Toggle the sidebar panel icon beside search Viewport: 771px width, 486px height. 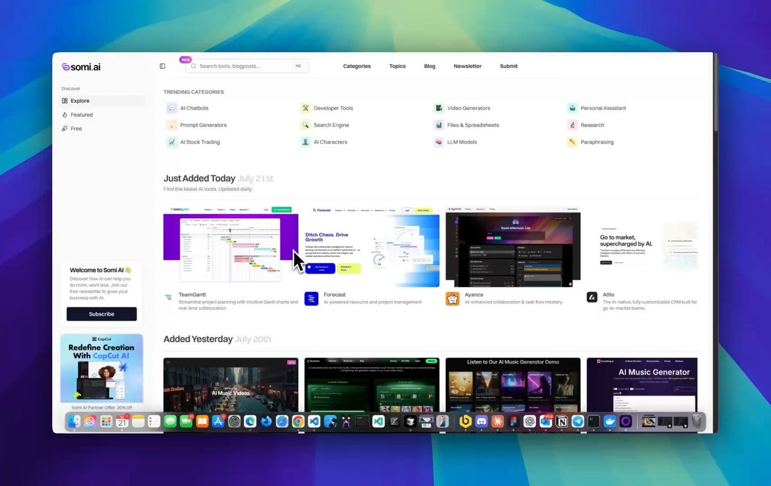point(163,66)
